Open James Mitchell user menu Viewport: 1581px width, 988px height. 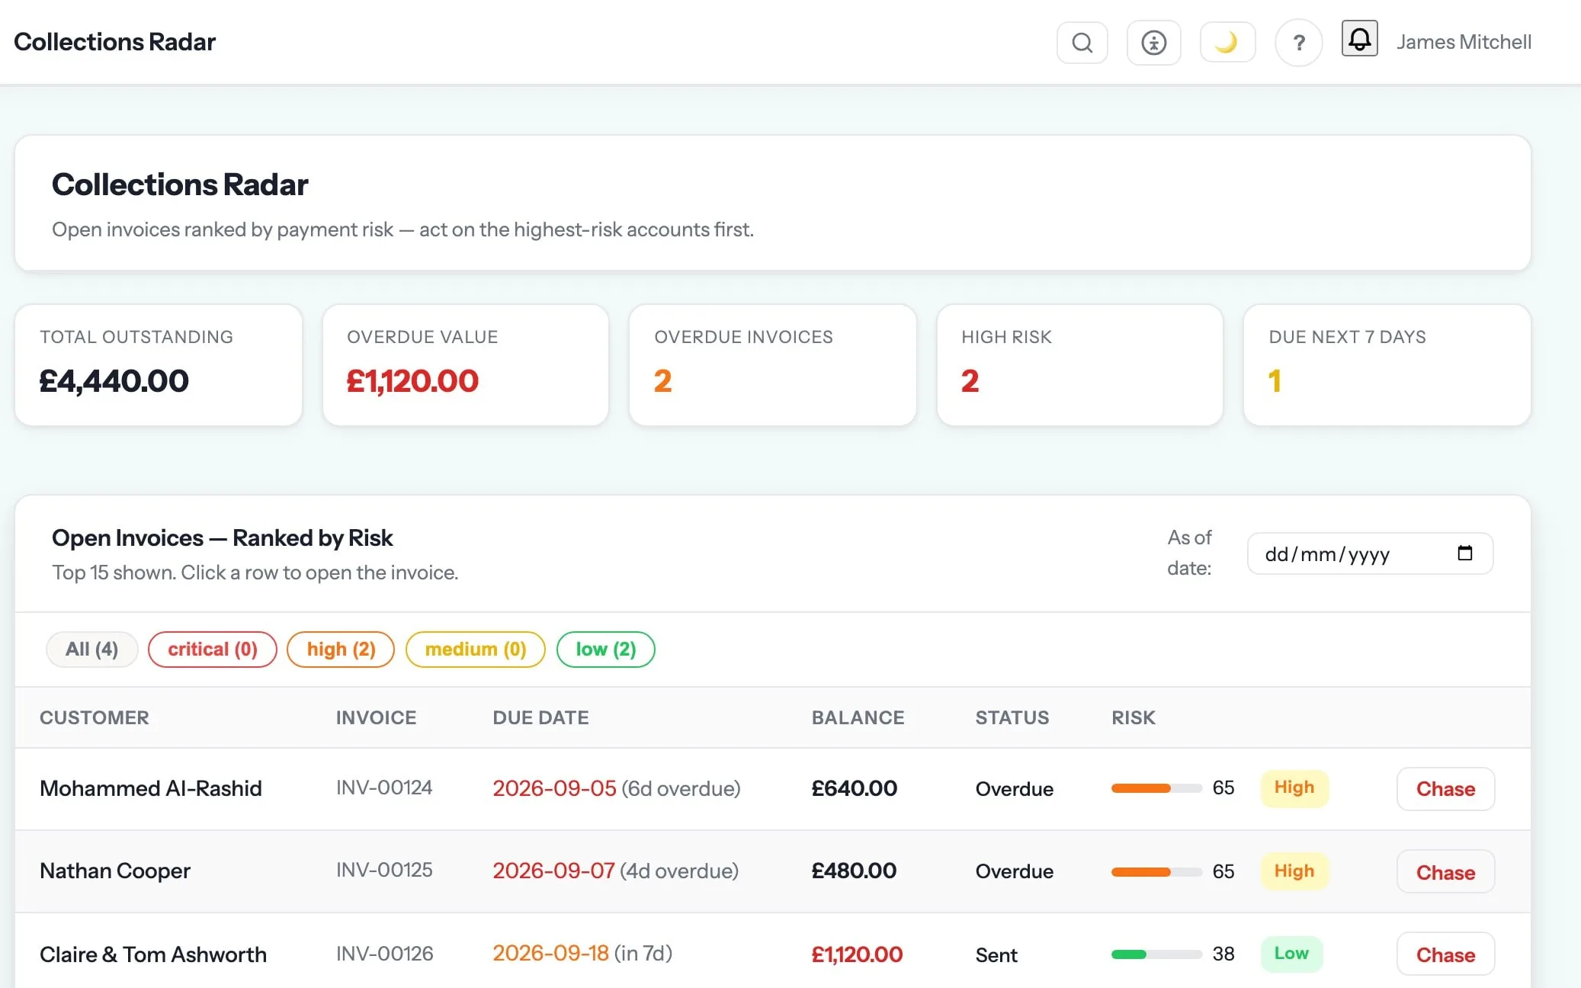[x=1464, y=42]
